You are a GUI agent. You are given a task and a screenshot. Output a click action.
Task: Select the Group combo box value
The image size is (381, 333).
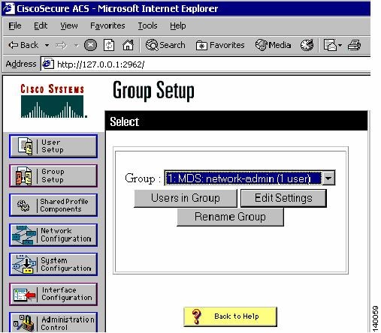click(243, 178)
